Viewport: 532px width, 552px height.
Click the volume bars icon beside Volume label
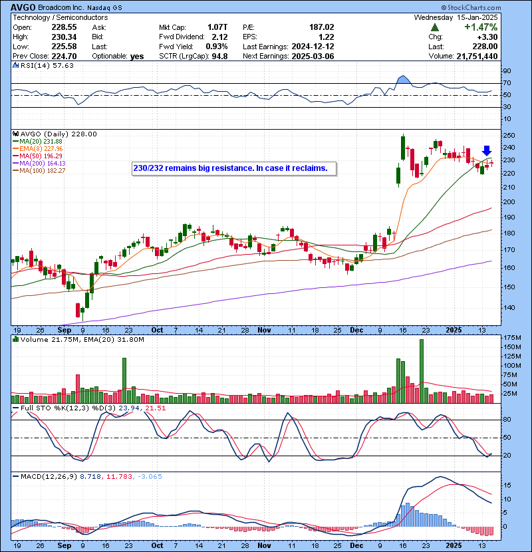15,339
